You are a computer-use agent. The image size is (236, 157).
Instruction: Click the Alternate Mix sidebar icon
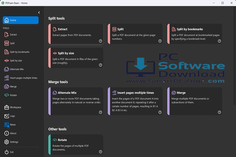pos(7,69)
